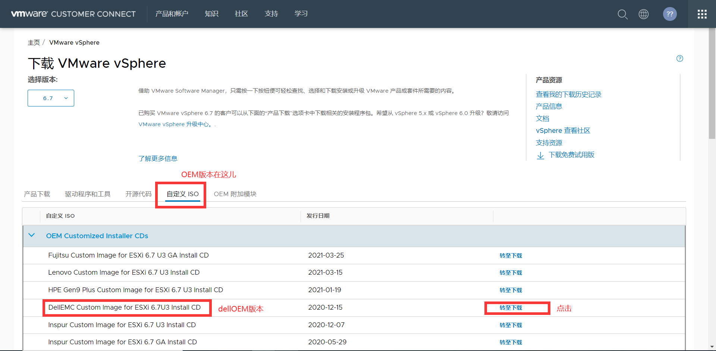Viewport: 716px width, 351px height.
Task: Open the 学习 menu
Action: (301, 14)
